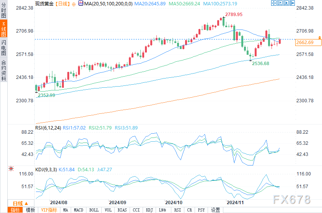This screenshot has height=213, width=322.
Task: Open the 合约资料 side tab
Action: pos(3,70)
